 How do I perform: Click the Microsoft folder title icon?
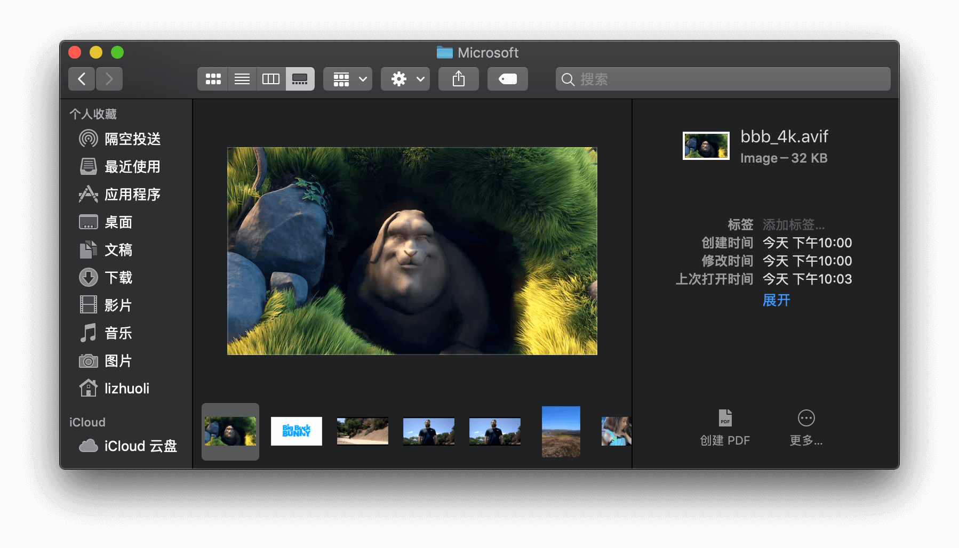tap(445, 52)
